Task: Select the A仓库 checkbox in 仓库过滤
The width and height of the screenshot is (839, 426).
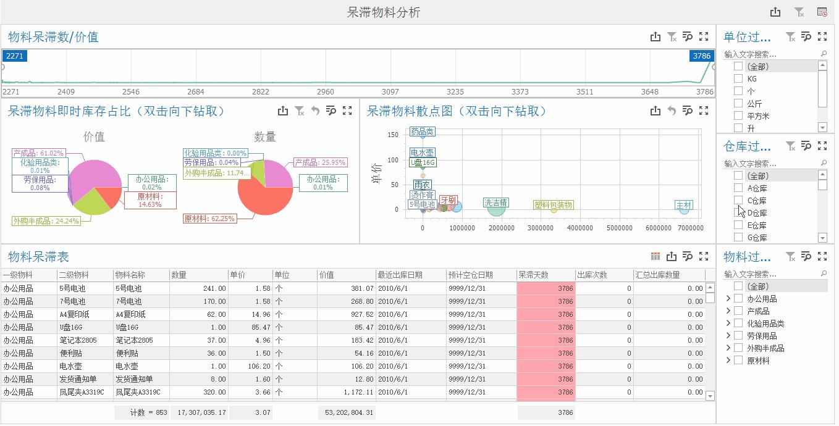Action: 738,186
